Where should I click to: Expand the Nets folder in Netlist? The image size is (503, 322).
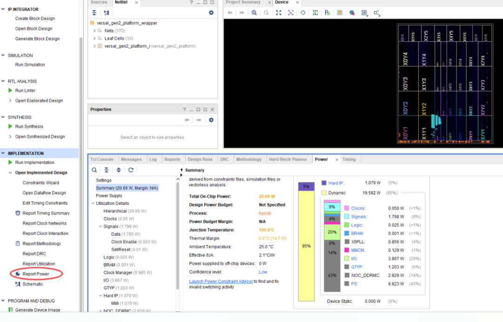pos(94,31)
